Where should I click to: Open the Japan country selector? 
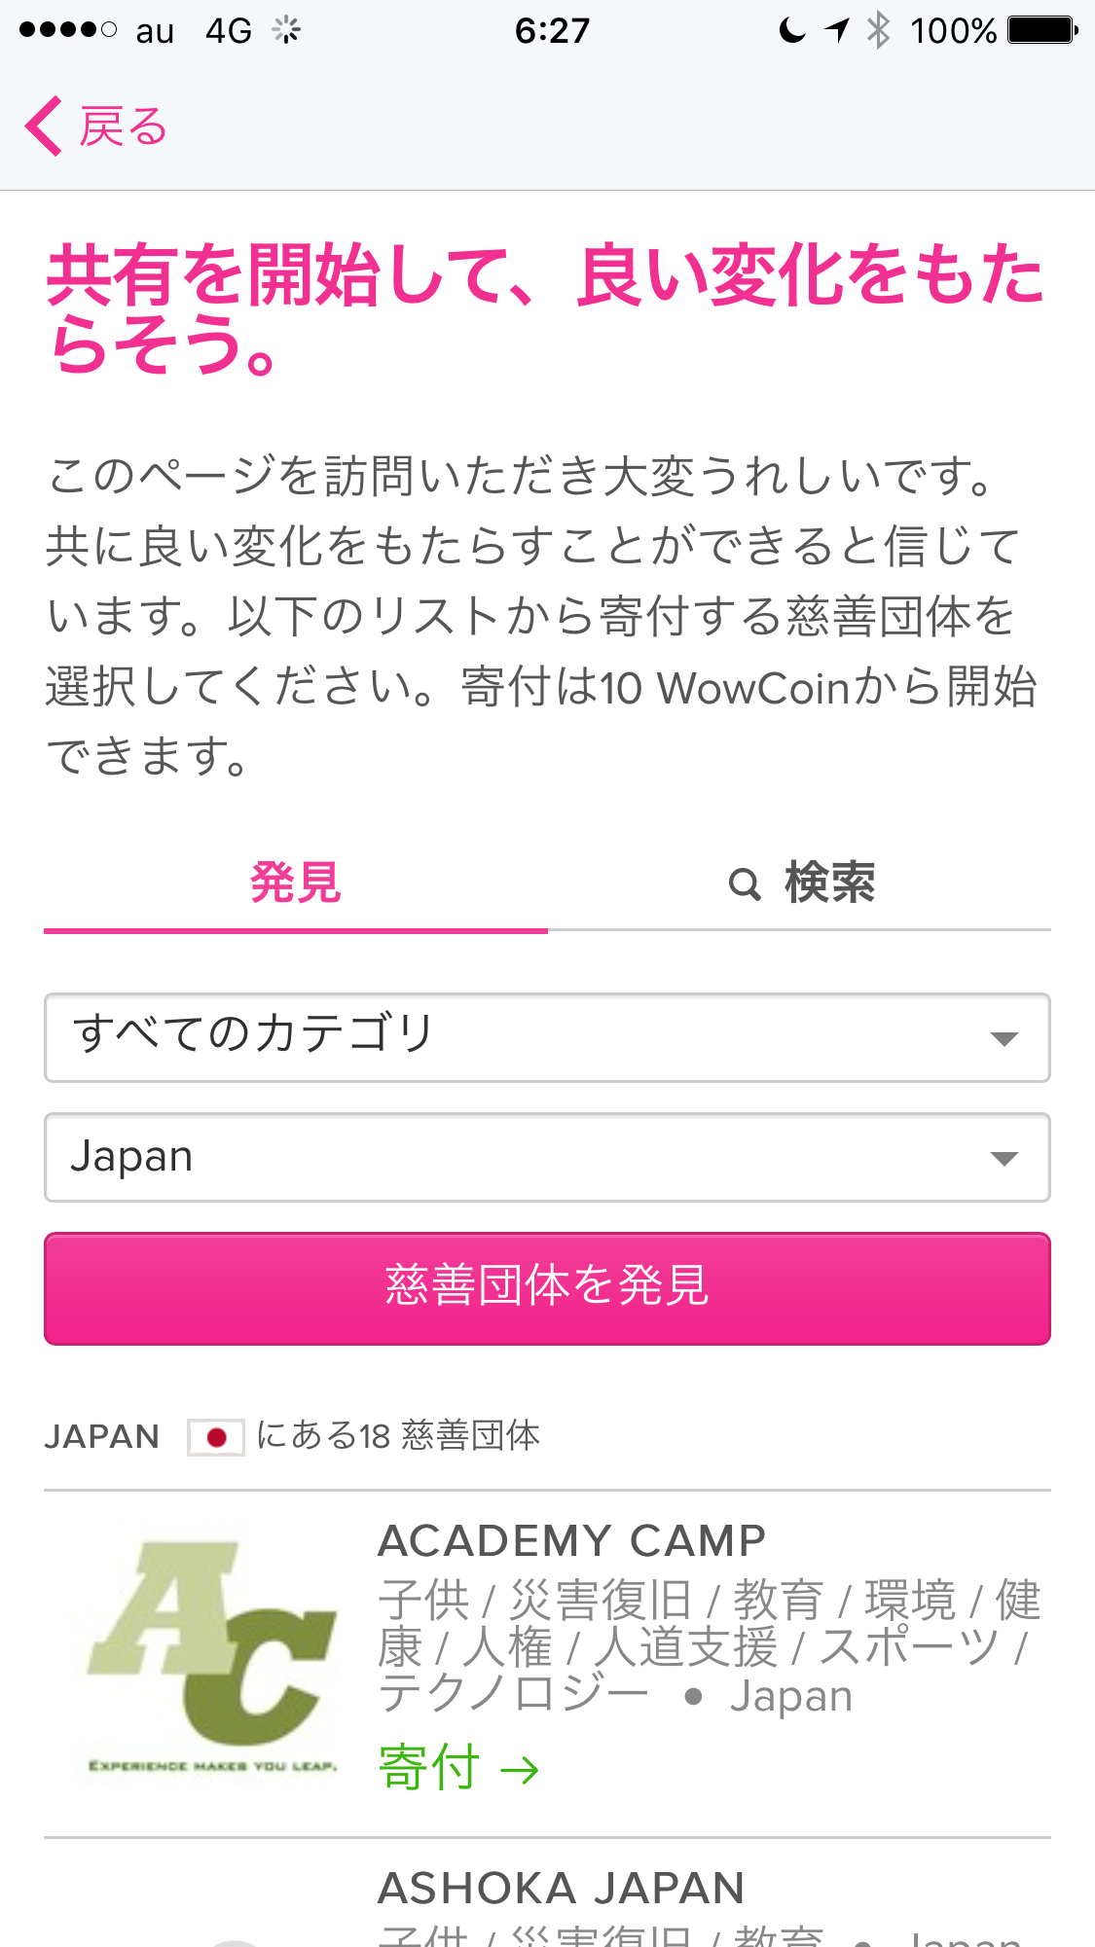(547, 1157)
